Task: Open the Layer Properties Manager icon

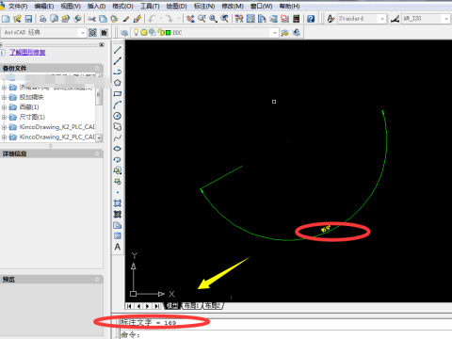Action: click(124, 33)
